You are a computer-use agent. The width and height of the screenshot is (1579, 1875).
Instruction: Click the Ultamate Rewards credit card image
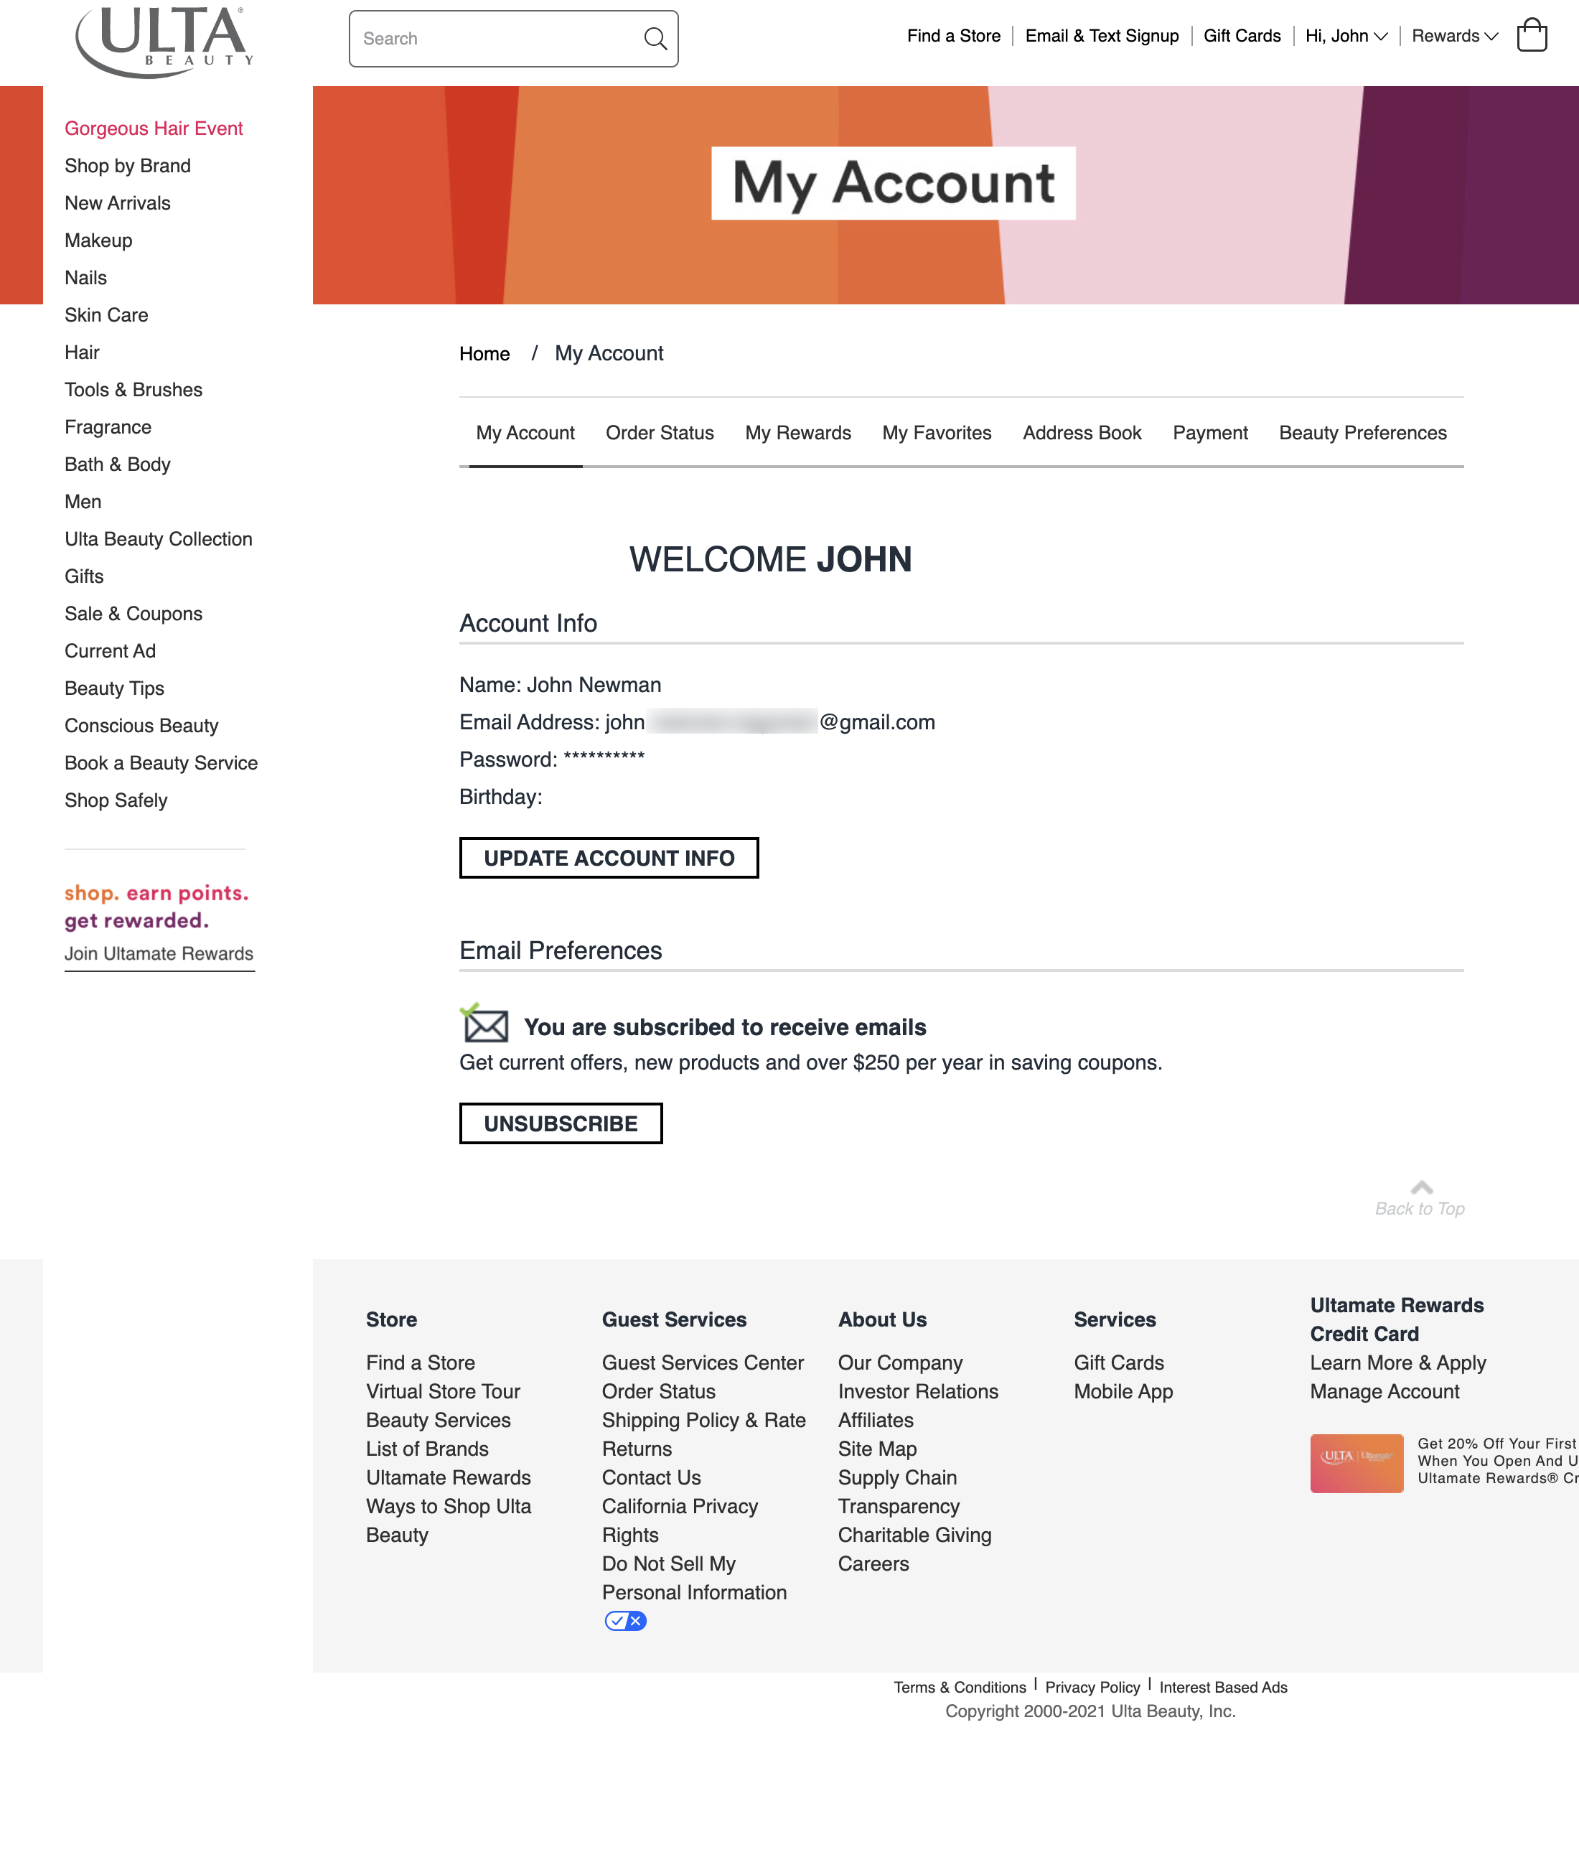[1357, 1463]
